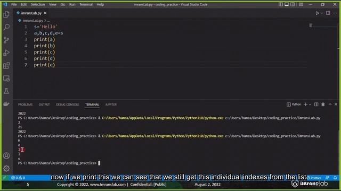The height and width of the screenshot is (191, 341).
Task: Open the Docker view
Action: pyautogui.click(x=6, y=104)
